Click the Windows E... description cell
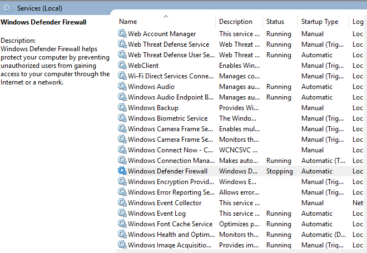The height and width of the screenshot is (253, 367). coord(237,182)
